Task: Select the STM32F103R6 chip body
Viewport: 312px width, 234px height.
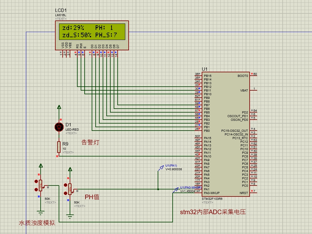Action: point(226,134)
